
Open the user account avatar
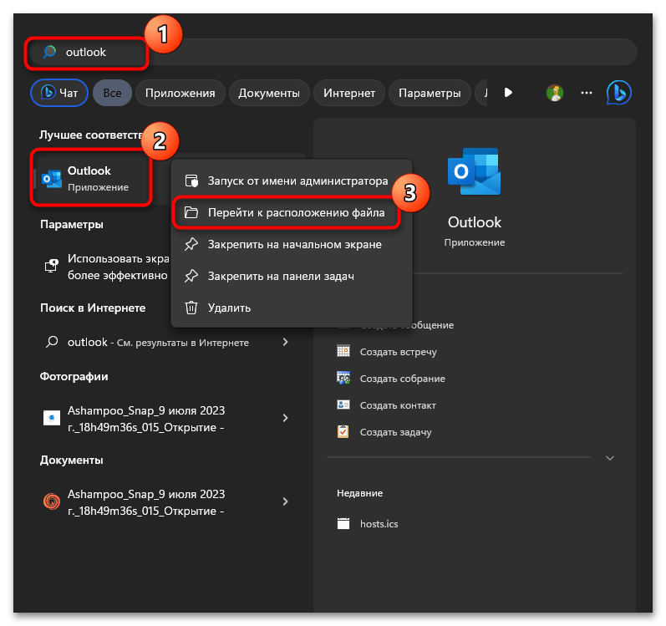tap(554, 93)
